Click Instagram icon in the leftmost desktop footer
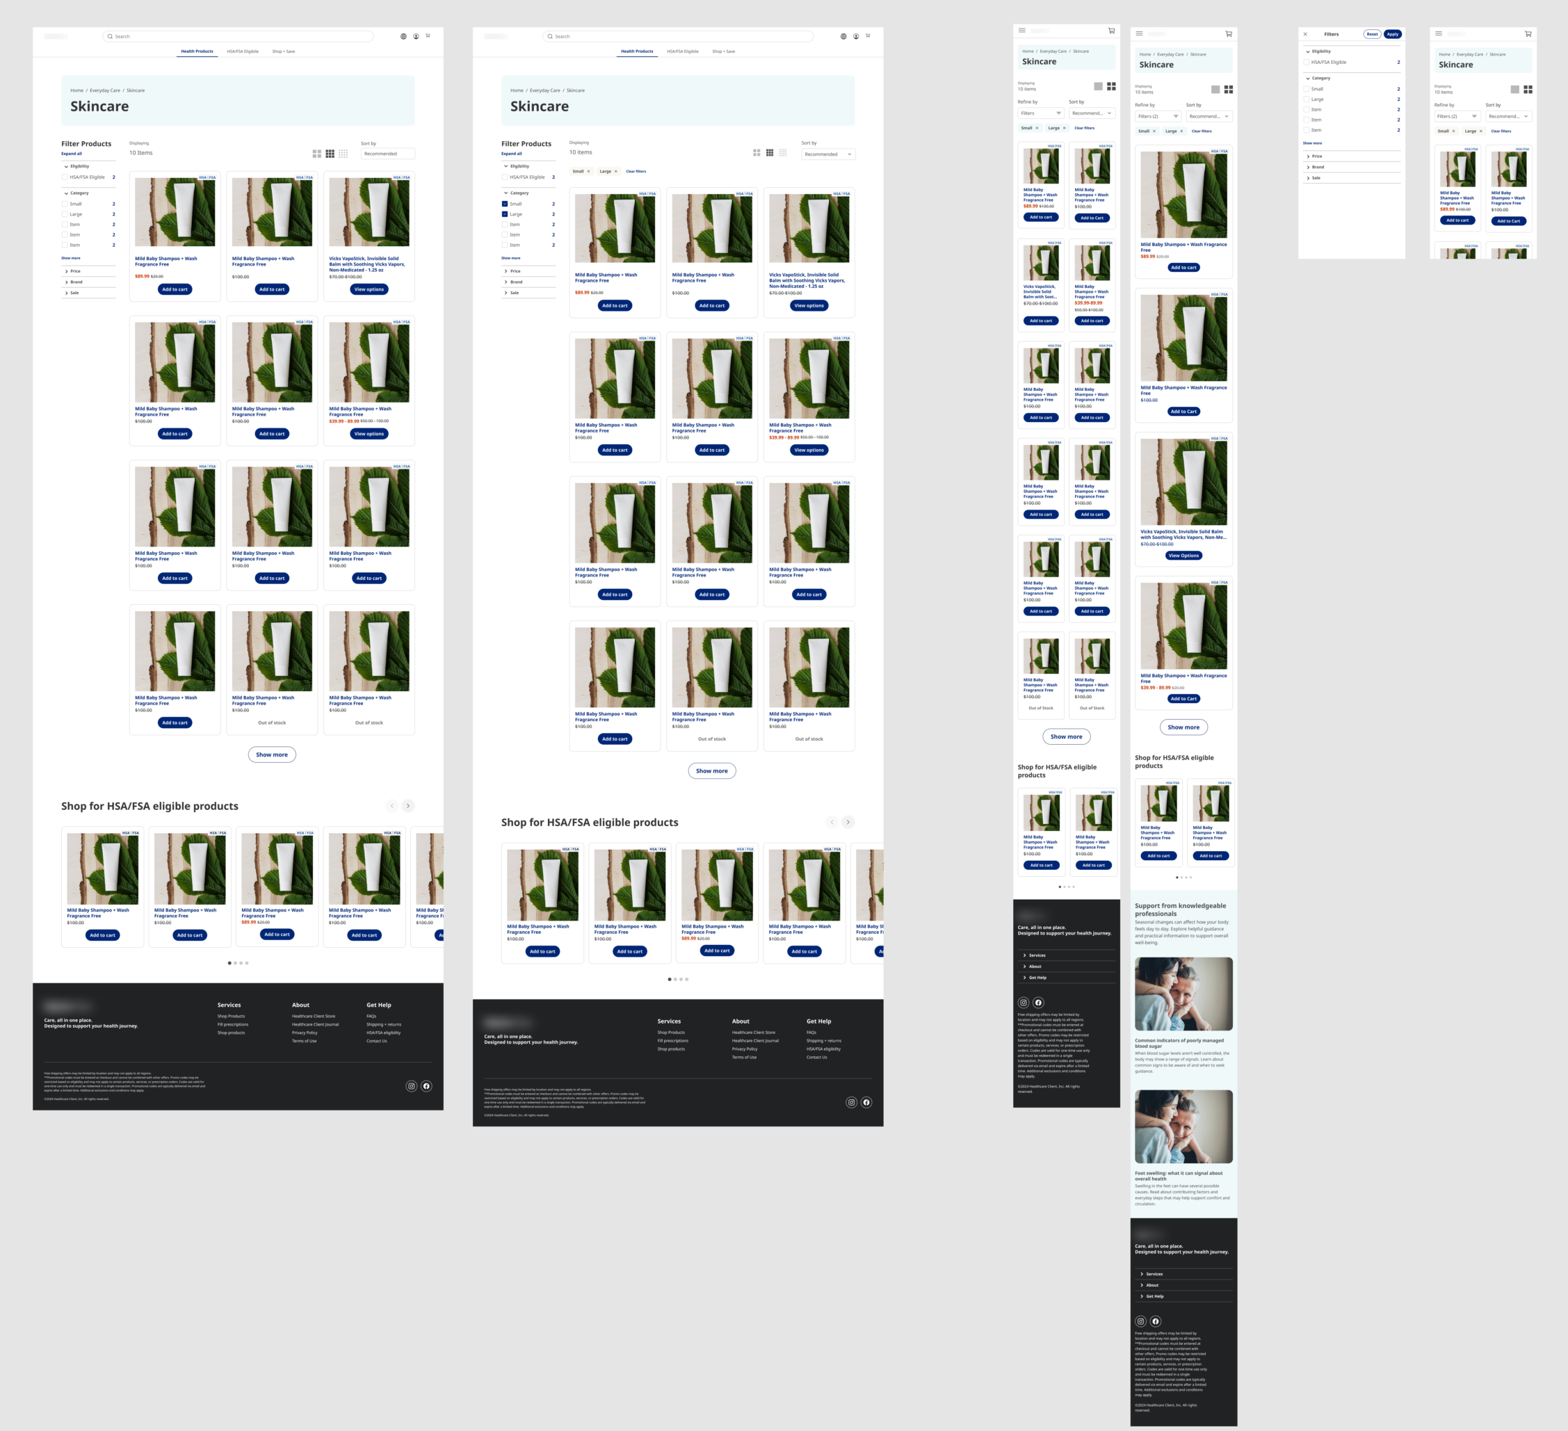The width and height of the screenshot is (1568, 1431). pos(412,1085)
